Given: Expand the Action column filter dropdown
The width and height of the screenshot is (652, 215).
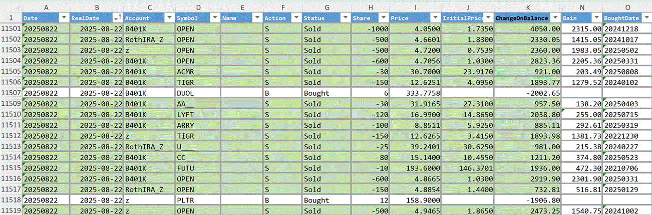Looking at the screenshot, I should coord(295,18).
